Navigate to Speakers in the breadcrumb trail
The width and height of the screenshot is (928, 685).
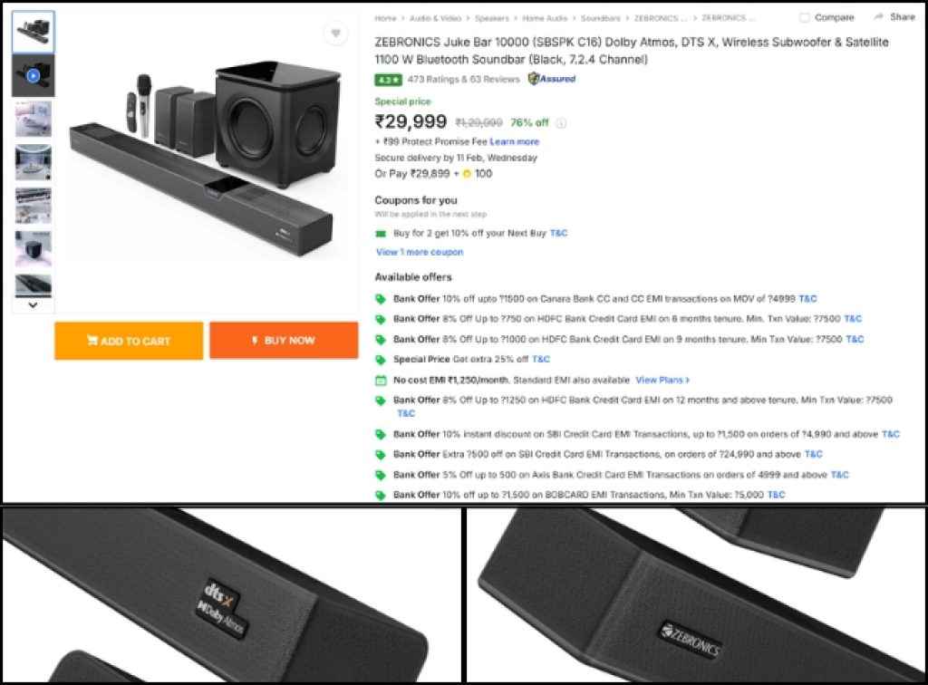point(491,16)
